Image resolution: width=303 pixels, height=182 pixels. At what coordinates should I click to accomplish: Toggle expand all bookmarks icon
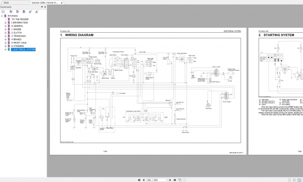3,12
